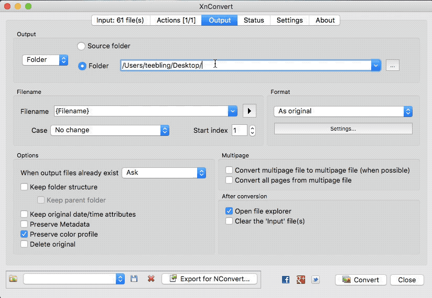The image size is (432, 298).
Task: Adjust the Start index stepper arrows
Action: click(x=252, y=131)
